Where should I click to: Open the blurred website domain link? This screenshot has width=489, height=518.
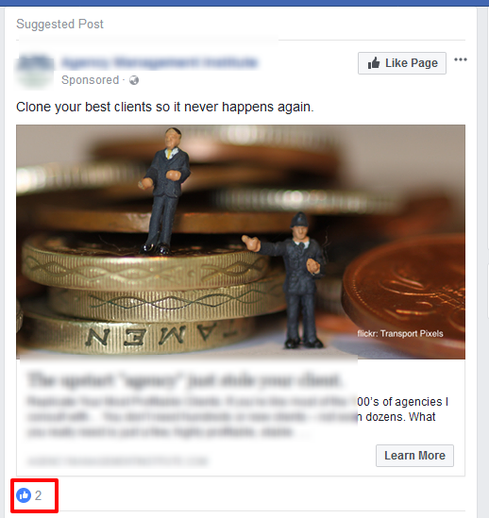(117, 460)
